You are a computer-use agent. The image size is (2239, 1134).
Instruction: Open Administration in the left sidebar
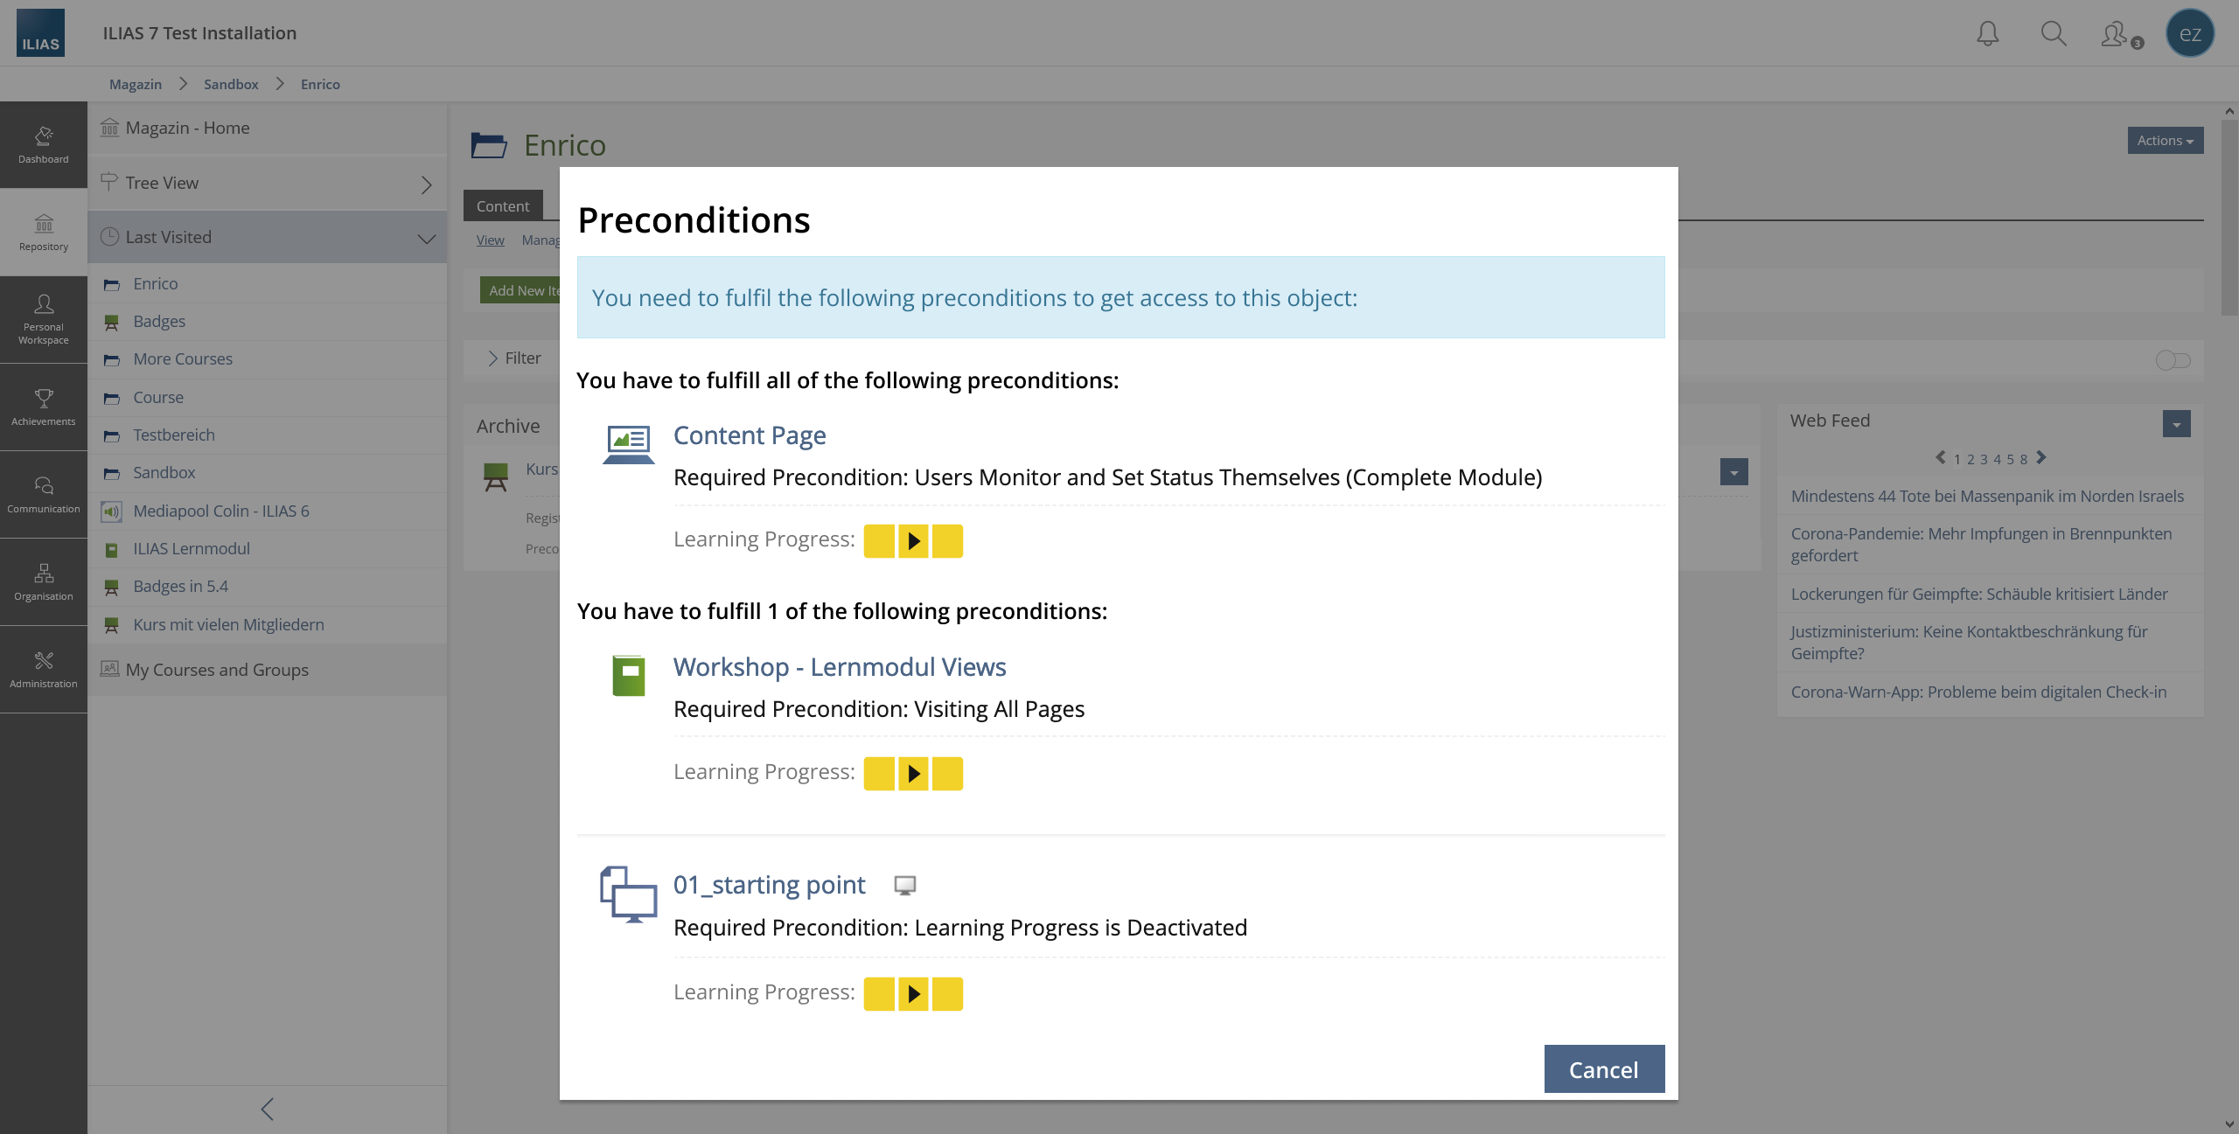(x=44, y=669)
